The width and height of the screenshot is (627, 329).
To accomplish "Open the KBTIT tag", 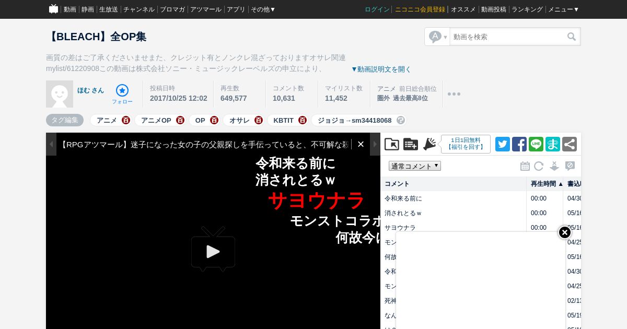I will [x=284, y=120].
